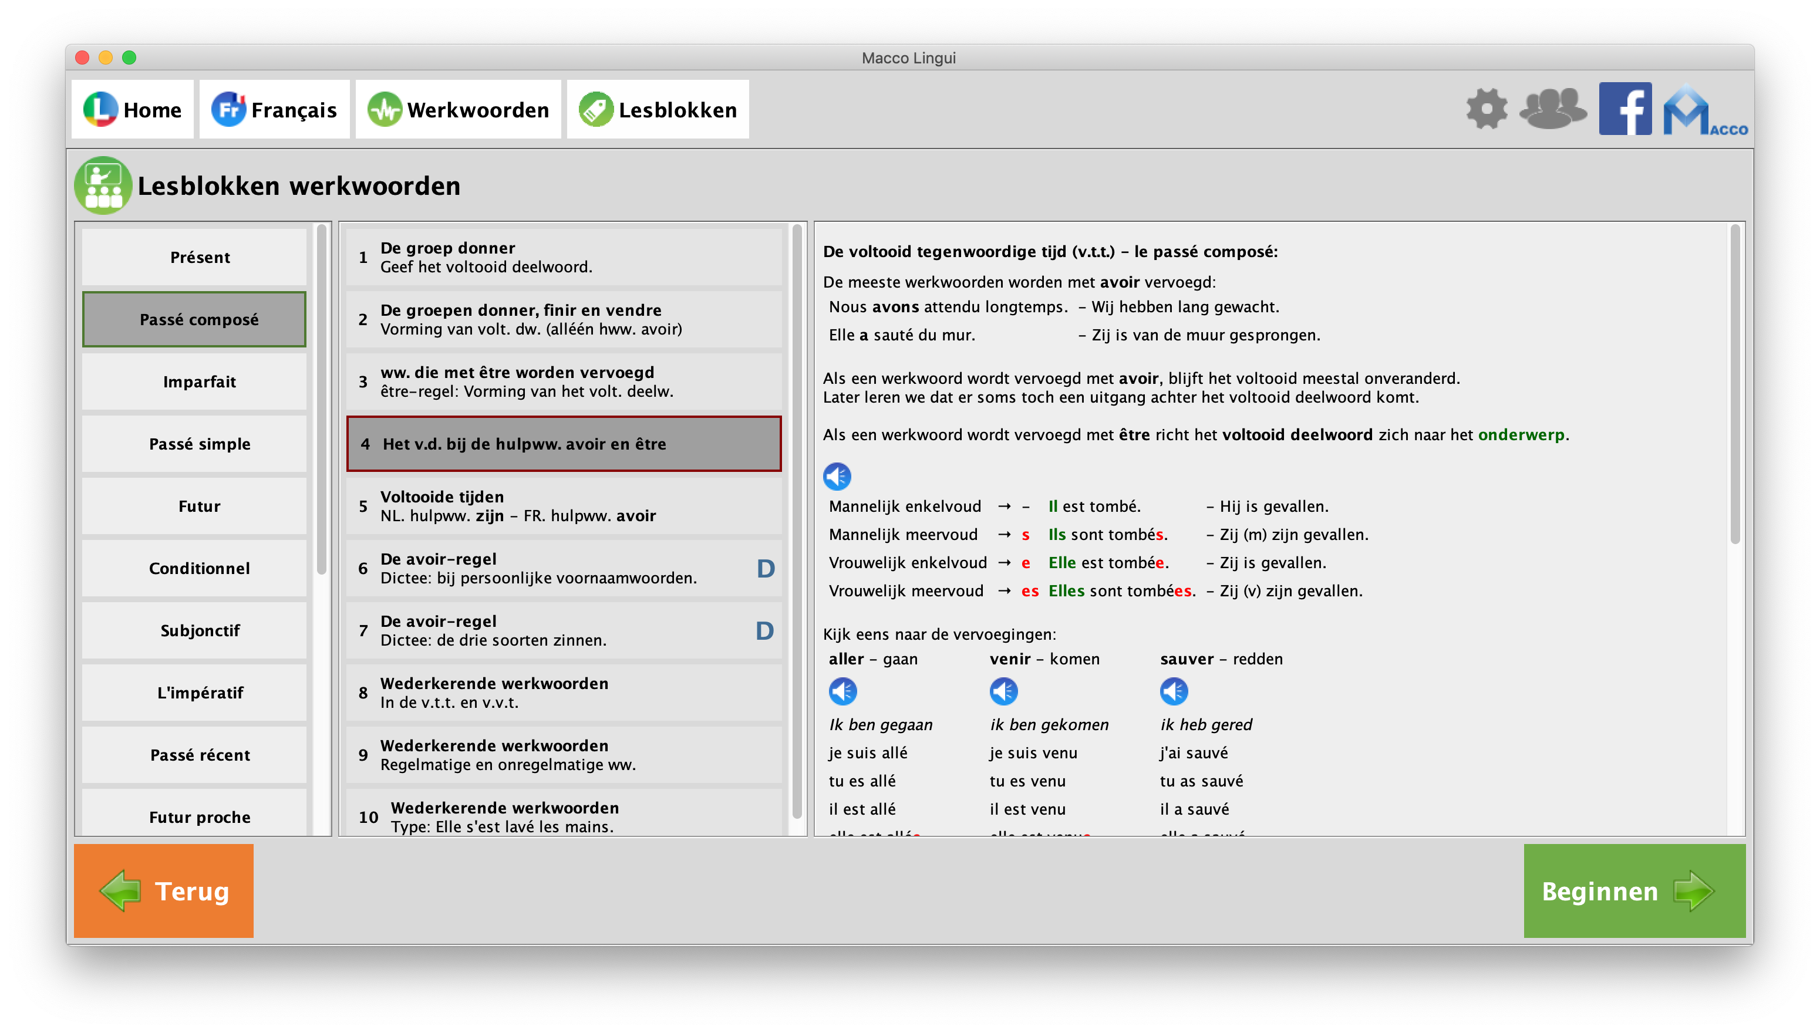Play audio for tombé gender examples

tap(837, 476)
